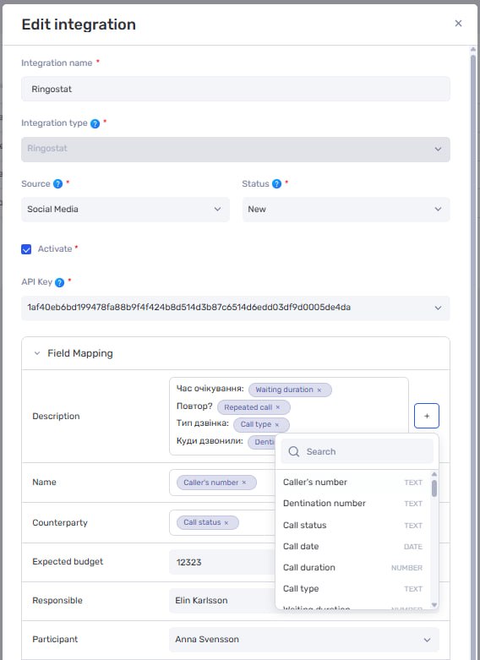Click the Search field in the field list
480x660 pixels.
[x=357, y=451]
